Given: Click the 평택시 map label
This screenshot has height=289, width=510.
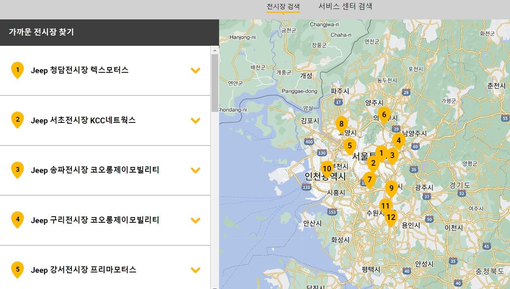Looking at the screenshot, I should (x=371, y=269).
